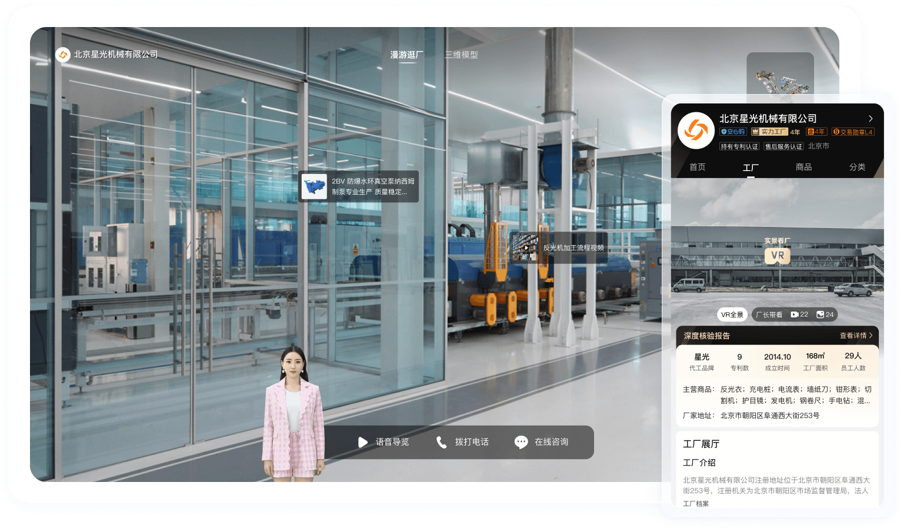Image resolution: width=907 pixels, height=529 pixels.
Task: Click the 安心购 shield badge
Action: 733,132
